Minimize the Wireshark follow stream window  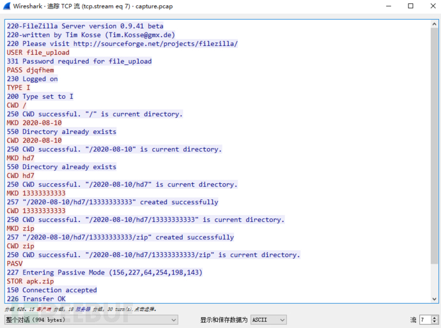389,6
